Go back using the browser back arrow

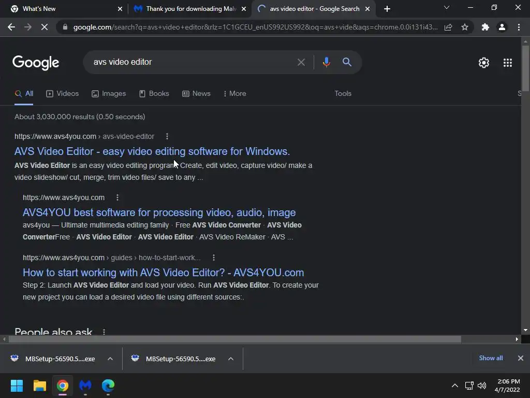pos(11,27)
